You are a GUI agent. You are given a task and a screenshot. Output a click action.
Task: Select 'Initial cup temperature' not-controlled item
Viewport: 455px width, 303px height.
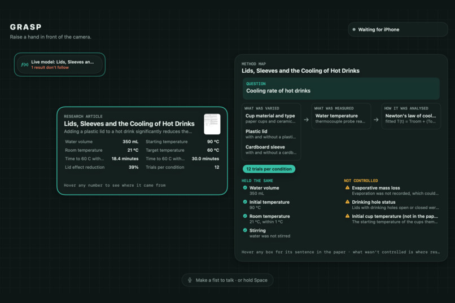point(392,219)
